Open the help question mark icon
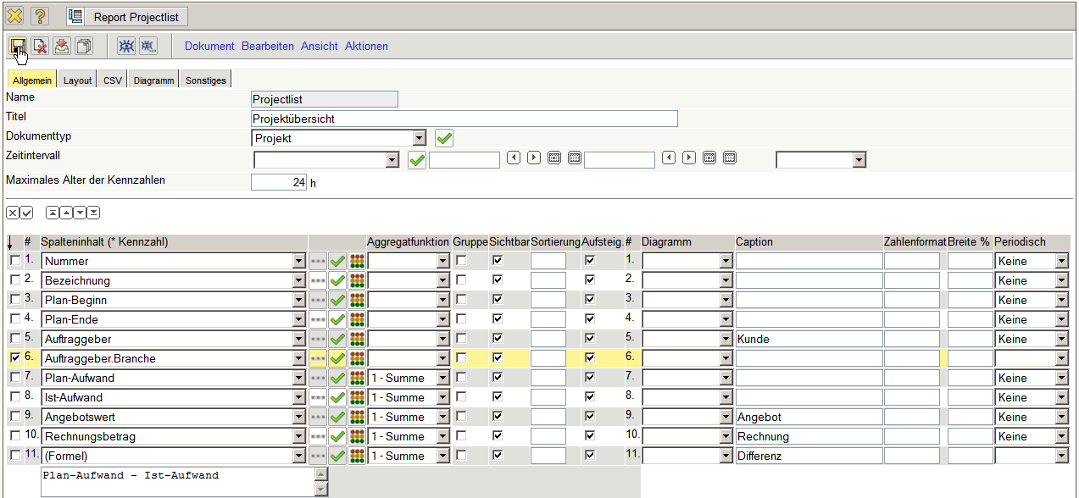 click(x=40, y=16)
